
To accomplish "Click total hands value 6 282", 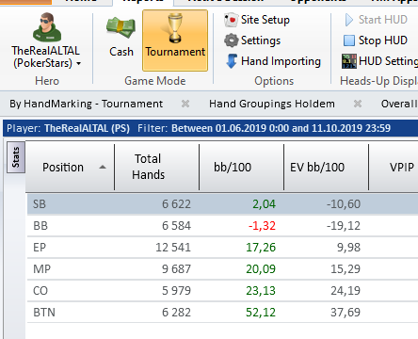I will [x=176, y=313].
